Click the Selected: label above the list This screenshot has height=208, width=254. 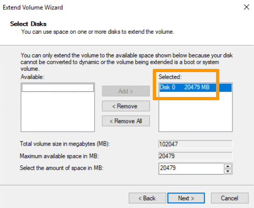(170, 77)
